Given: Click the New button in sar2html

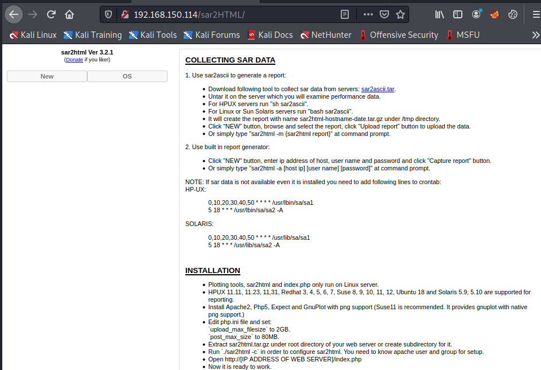Looking at the screenshot, I should tap(47, 76).
